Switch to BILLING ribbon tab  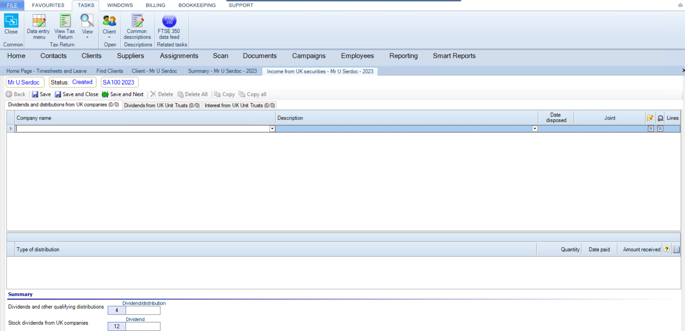point(156,5)
